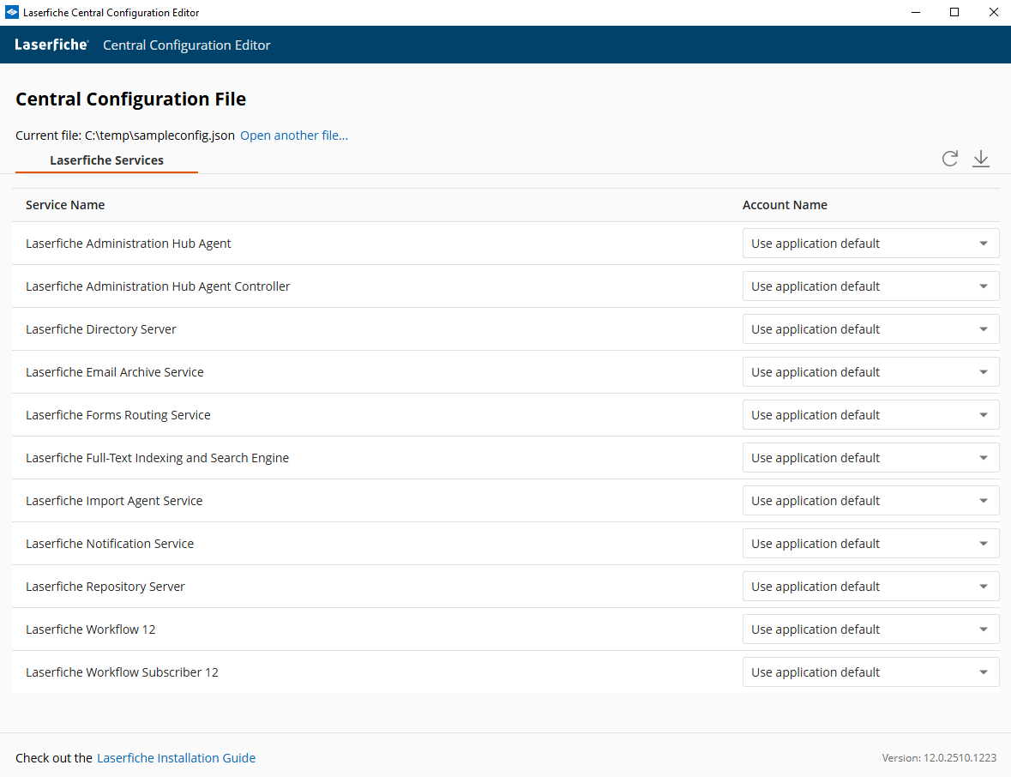This screenshot has width=1011, height=777.
Task: Select the Laserfiche Repository Server service name
Action: pyautogui.click(x=105, y=586)
